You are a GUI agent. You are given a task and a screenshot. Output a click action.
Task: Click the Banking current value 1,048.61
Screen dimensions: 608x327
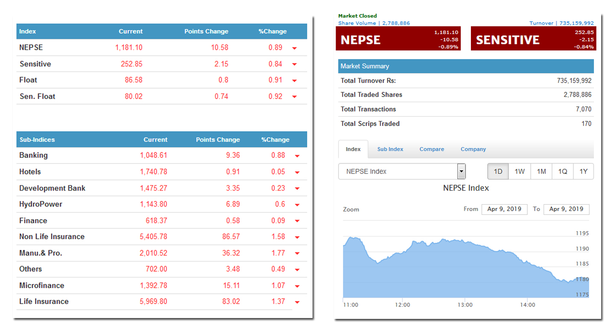point(153,155)
